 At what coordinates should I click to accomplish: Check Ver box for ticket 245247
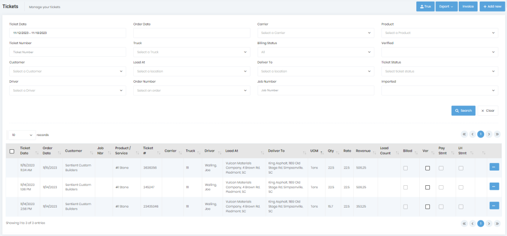click(427, 187)
